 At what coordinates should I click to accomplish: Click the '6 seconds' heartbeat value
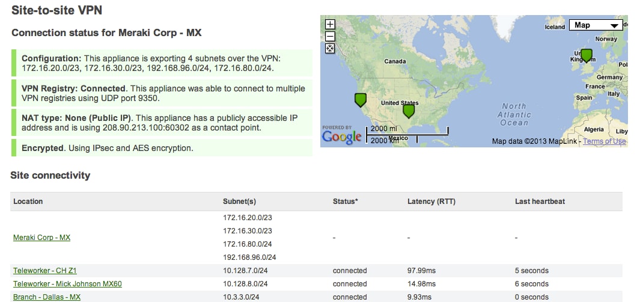coord(532,284)
